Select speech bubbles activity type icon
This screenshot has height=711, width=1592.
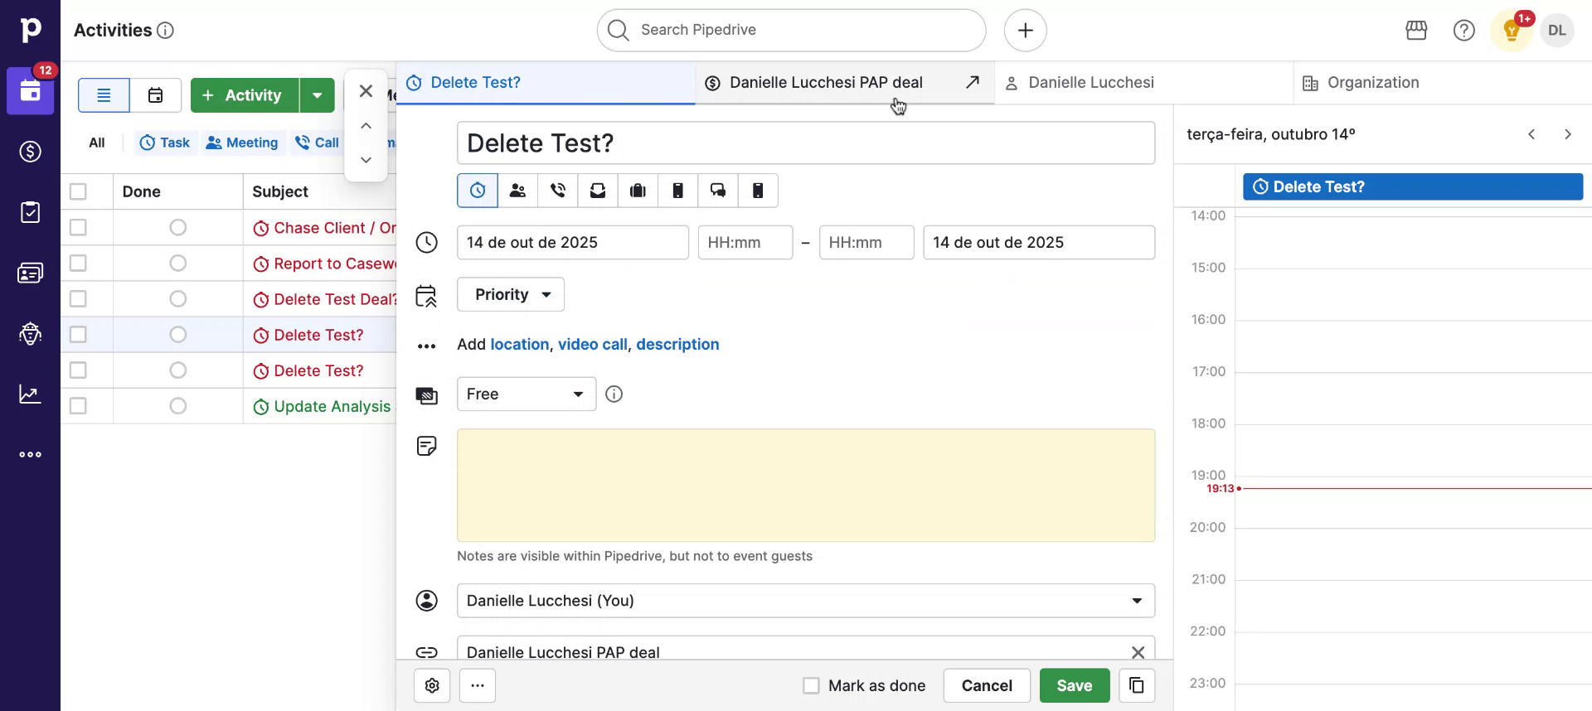(x=718, y=191)
